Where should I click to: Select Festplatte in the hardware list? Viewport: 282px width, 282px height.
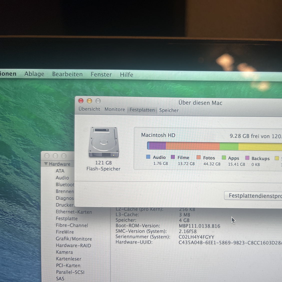(67, 218)
